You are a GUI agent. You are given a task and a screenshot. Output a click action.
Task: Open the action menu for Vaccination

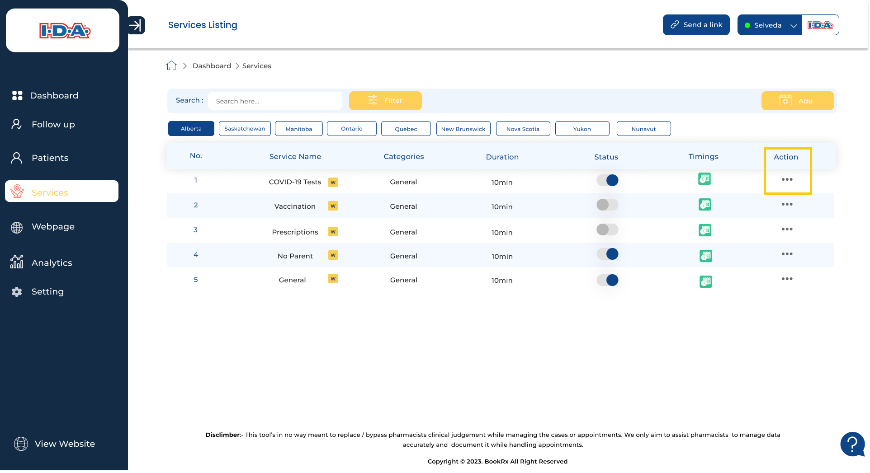pos(787,204)
